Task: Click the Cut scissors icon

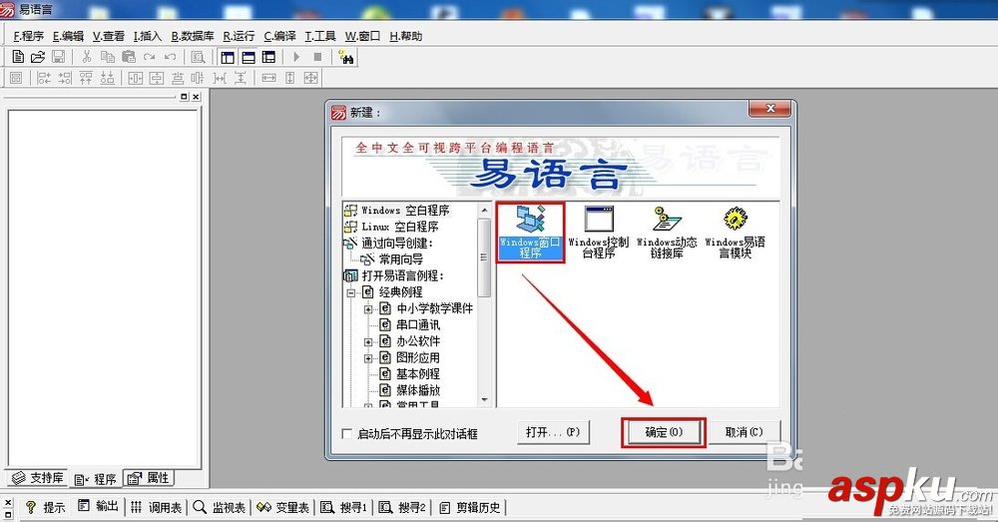Action: click(87, 57)
